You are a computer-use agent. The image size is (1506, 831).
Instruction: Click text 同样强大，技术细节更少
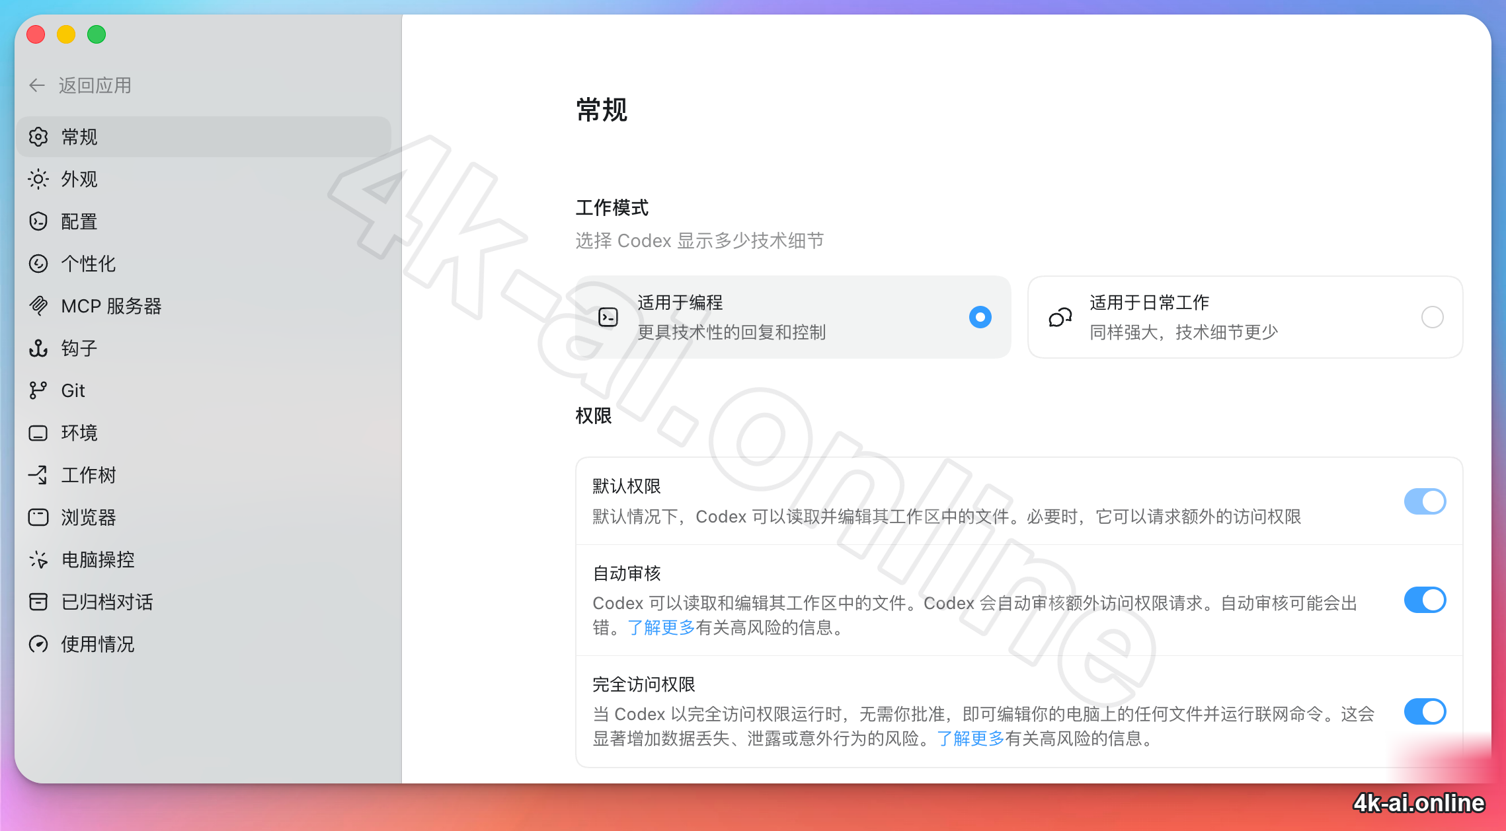click(x=1184, y=332)
